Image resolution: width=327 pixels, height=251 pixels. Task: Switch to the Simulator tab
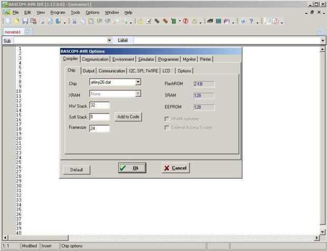(146, 59)
